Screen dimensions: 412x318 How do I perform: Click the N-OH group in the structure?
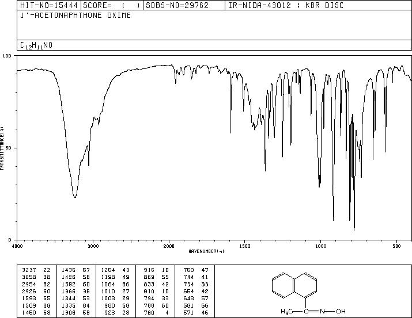332,311
